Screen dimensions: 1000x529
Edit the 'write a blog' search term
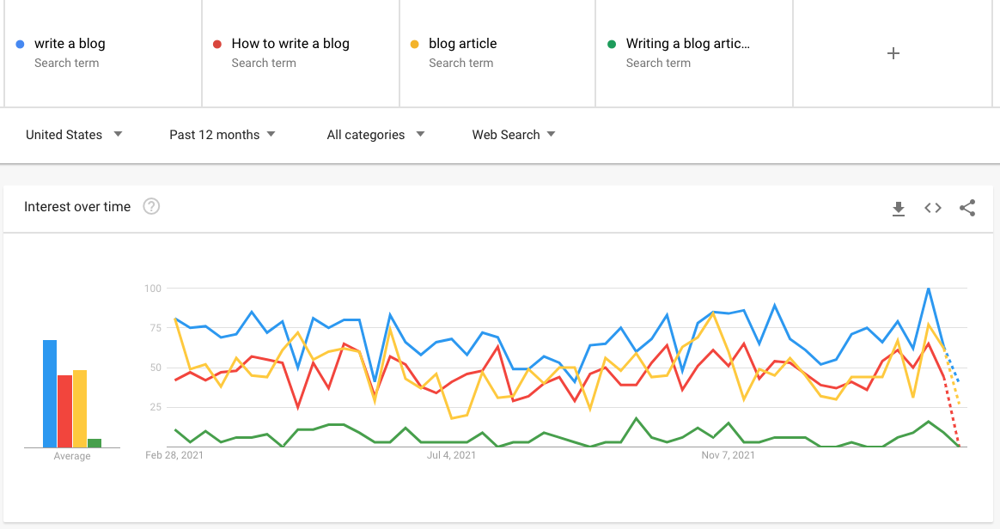70,44
